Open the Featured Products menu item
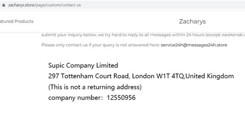 tap(17, 21)
